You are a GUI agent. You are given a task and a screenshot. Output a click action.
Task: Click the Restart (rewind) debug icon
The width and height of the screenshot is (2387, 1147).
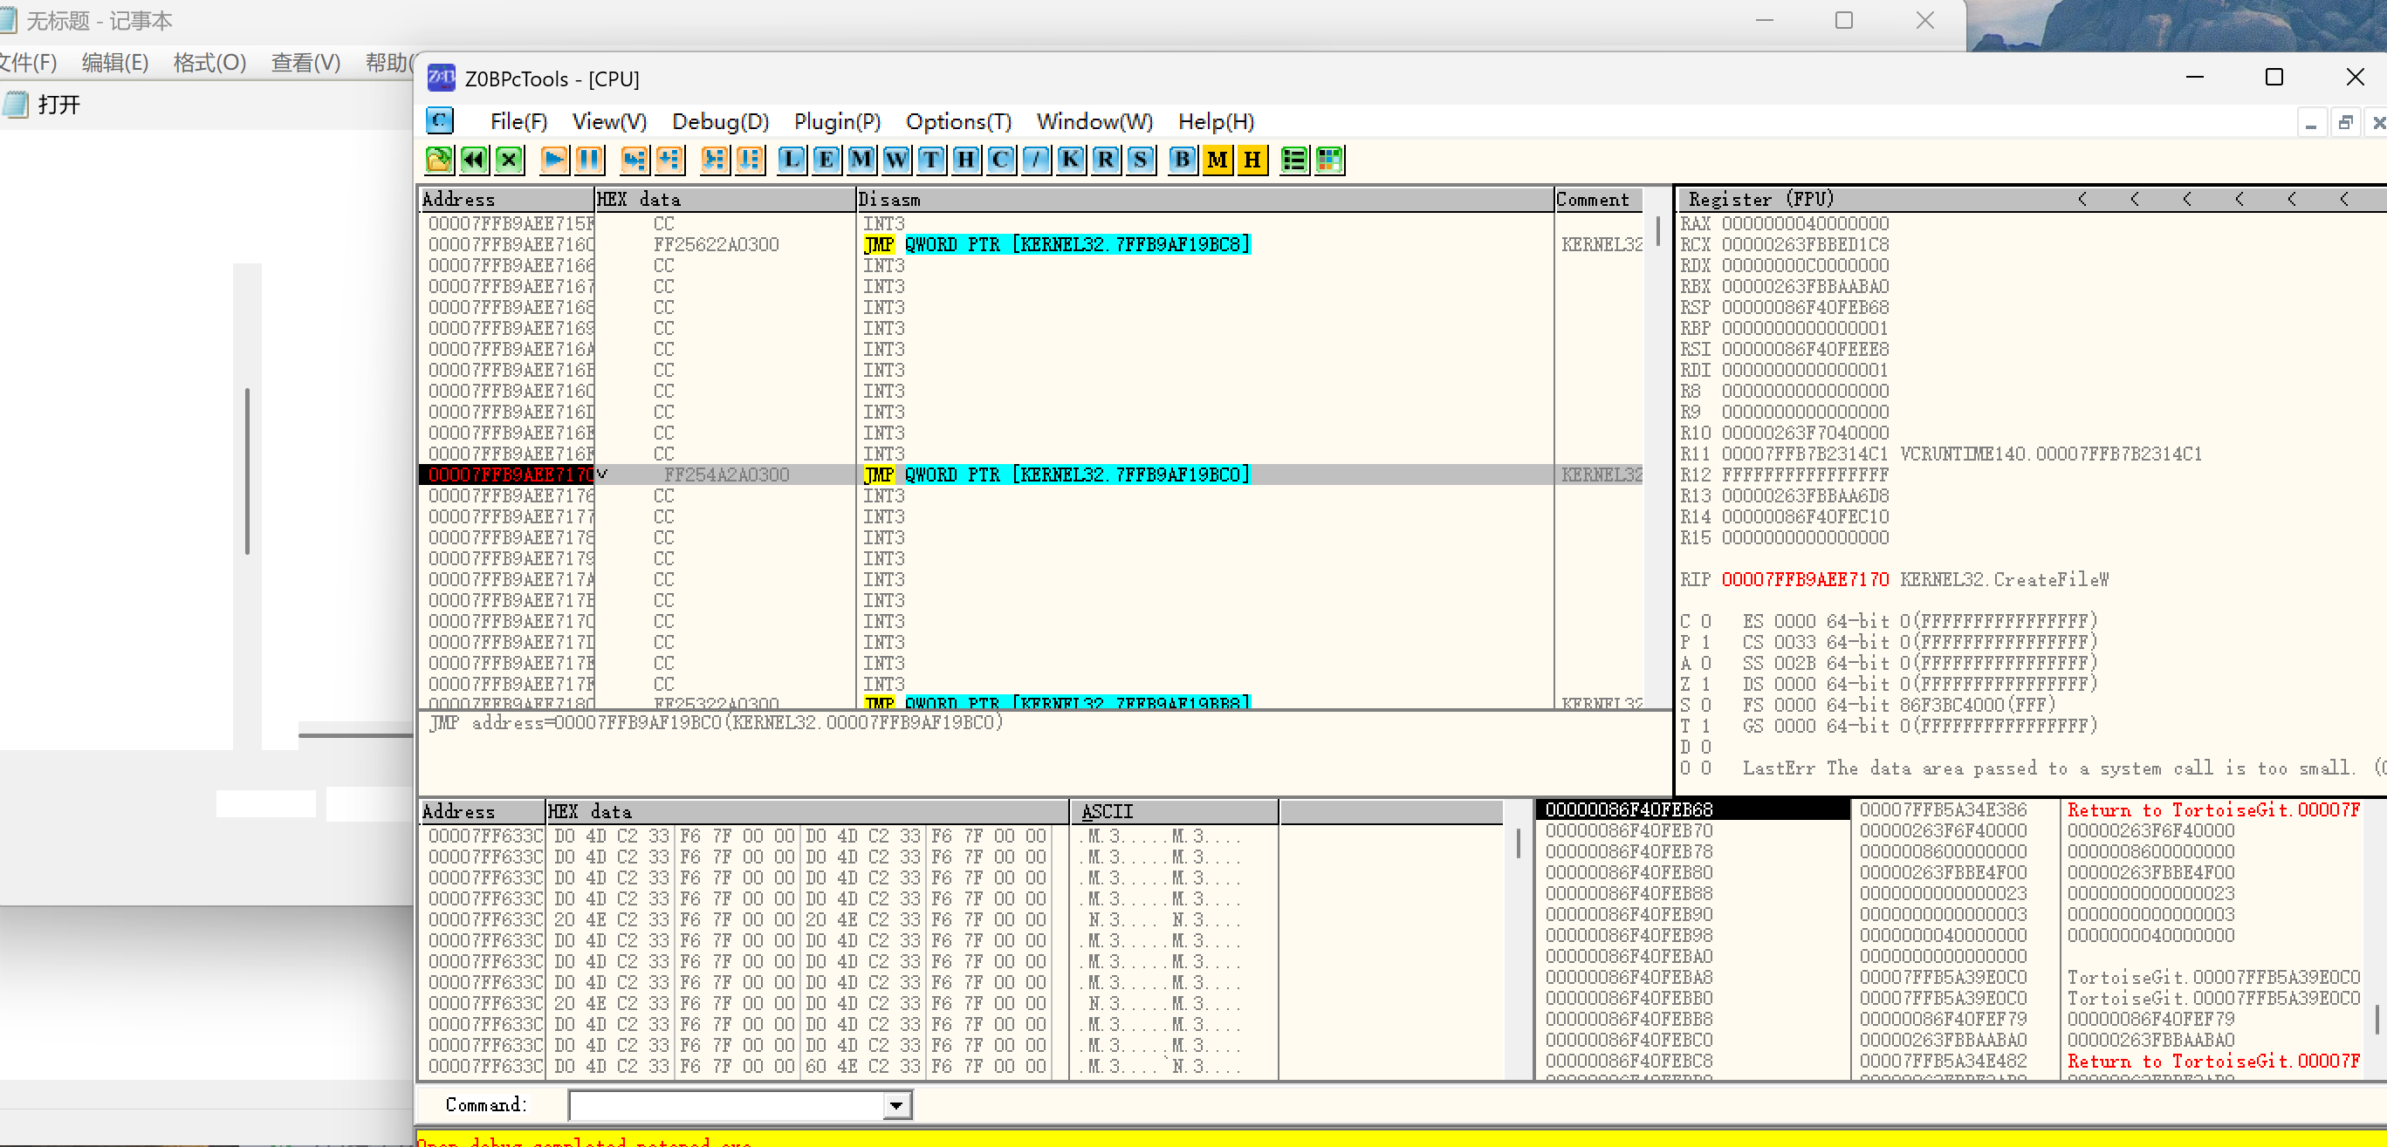(x=475, y=160)
